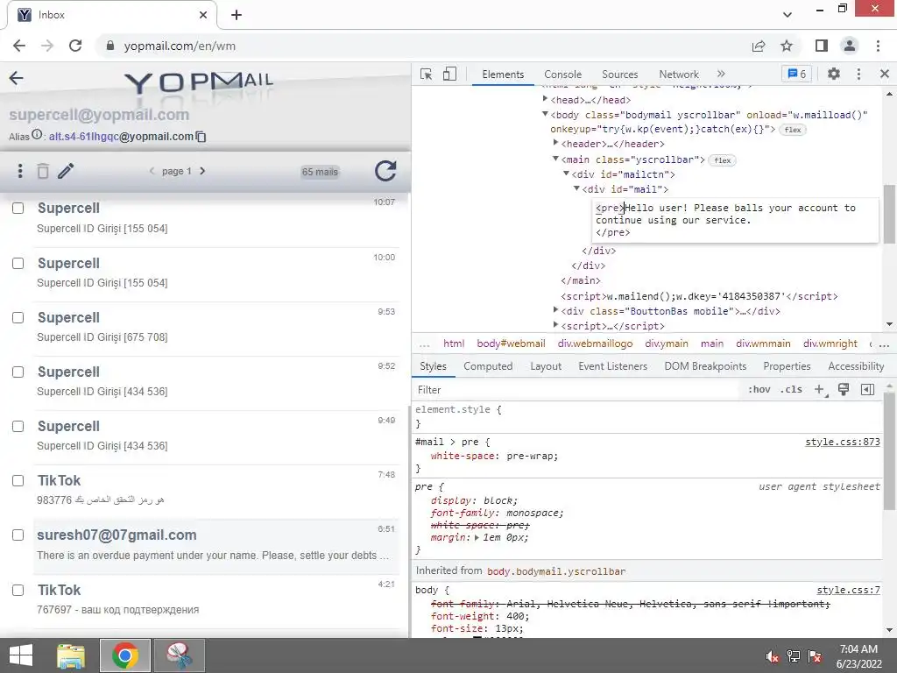
Task: Open style.css:7 source link
Action: (x=848, y=590)
